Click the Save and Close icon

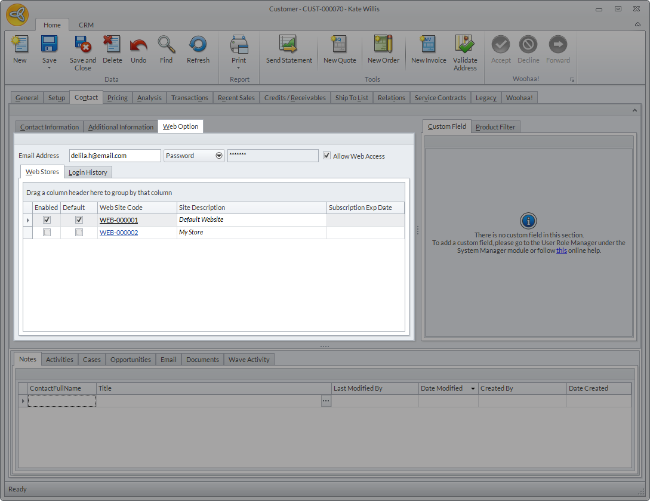pyautogui.click(x=82, y=45)
